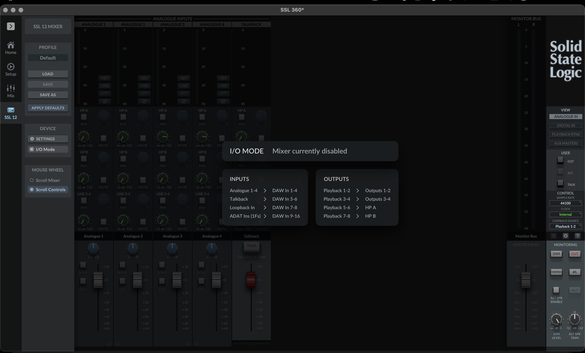Click the question mark help icon

[x=577, y=236]
